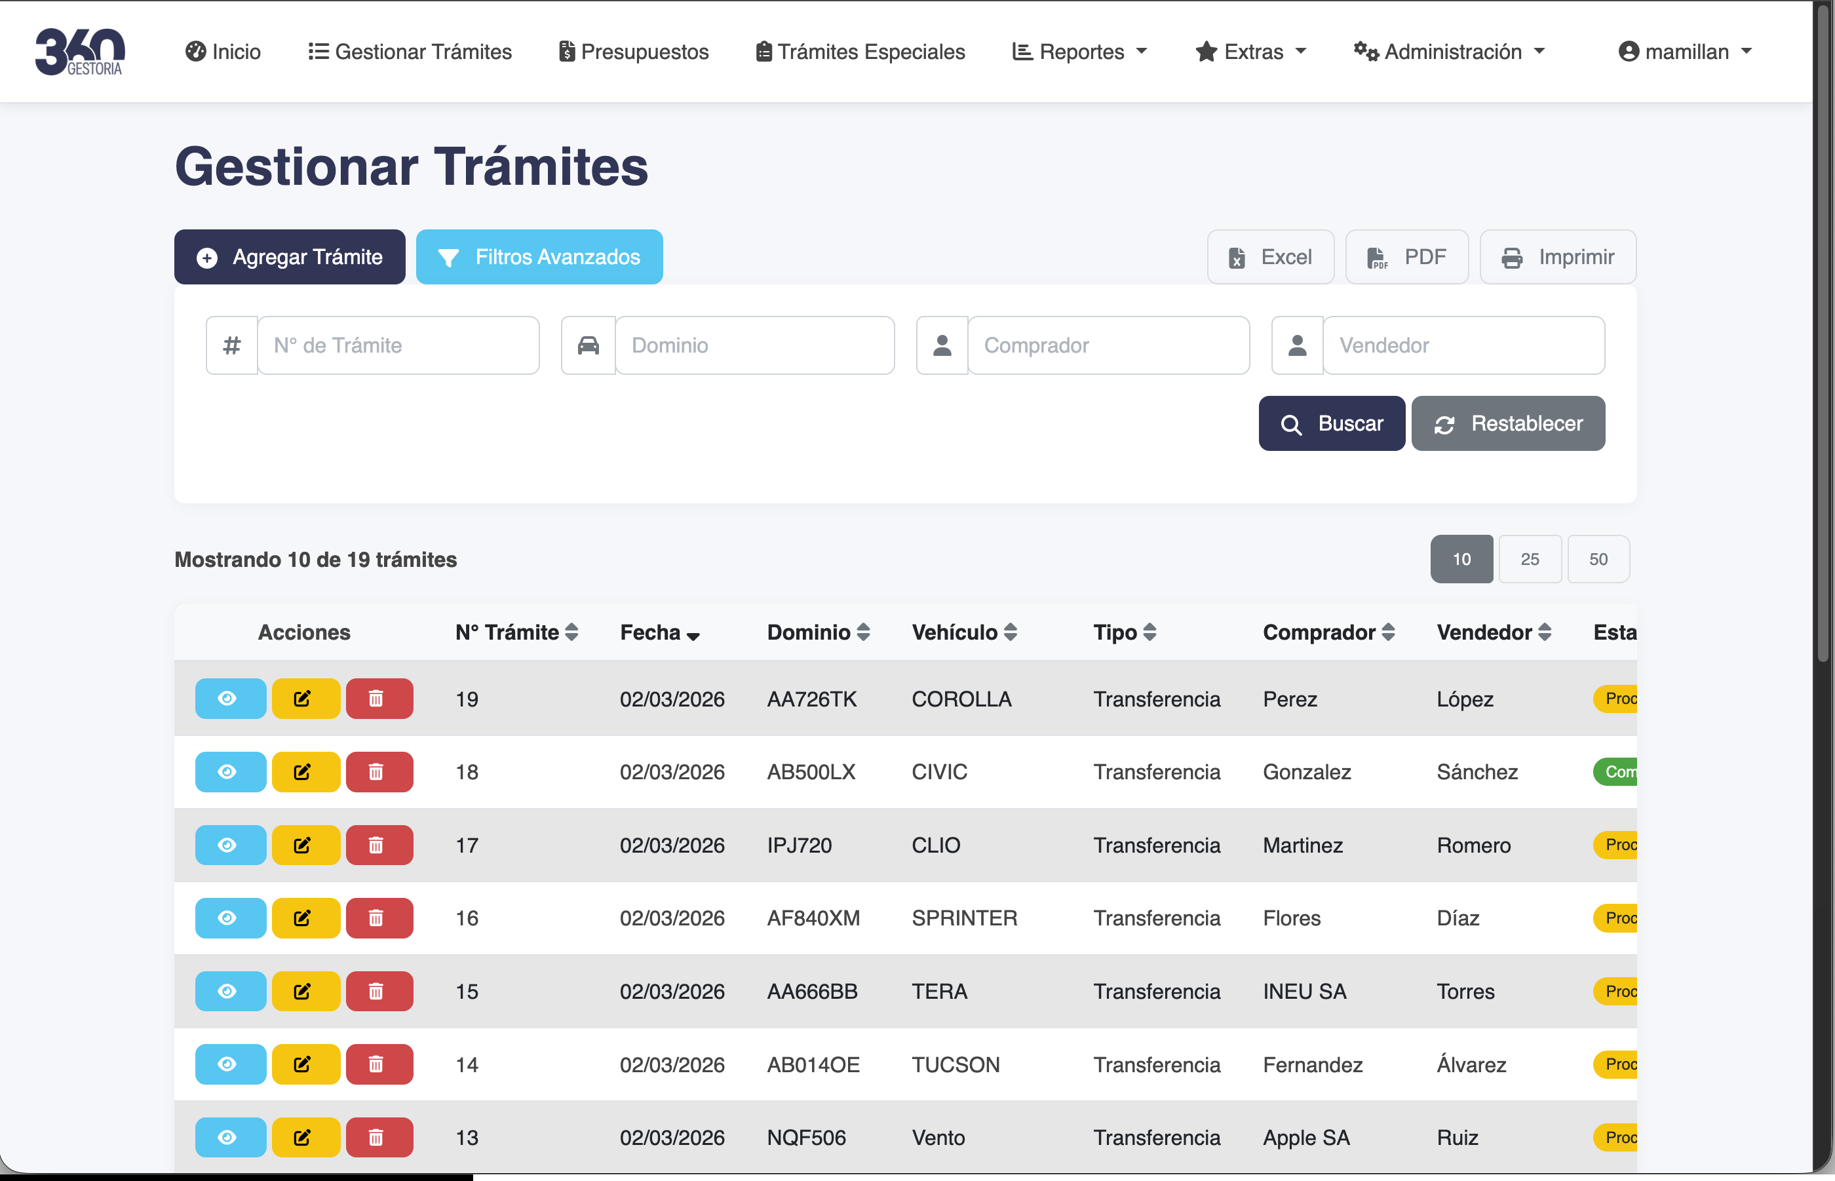Click the car icon beside the Dominio field

click(587, 345)
